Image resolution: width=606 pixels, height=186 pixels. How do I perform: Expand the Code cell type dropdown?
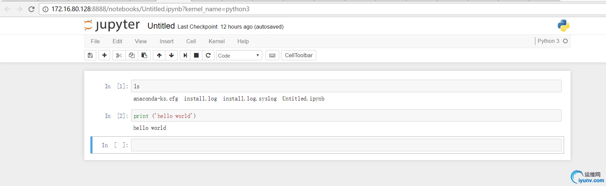pyautogui.click(x=239, y=56)
